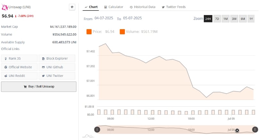
Task: Select the 7D zoom range
Action: pyautogui.click(x=217, y=19)
